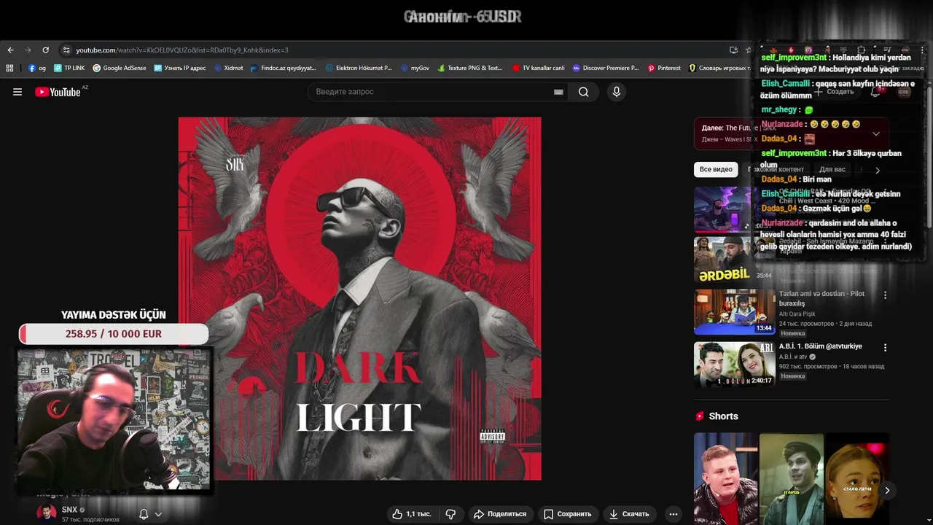The height and width of the screenshot is (525, 933).
Task: Click the 258.95 / 10 000 EUR donation bar
Action: 114,334
